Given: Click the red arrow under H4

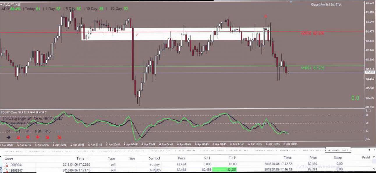Looking at the screenshot, I should click(x=18, y=137).
